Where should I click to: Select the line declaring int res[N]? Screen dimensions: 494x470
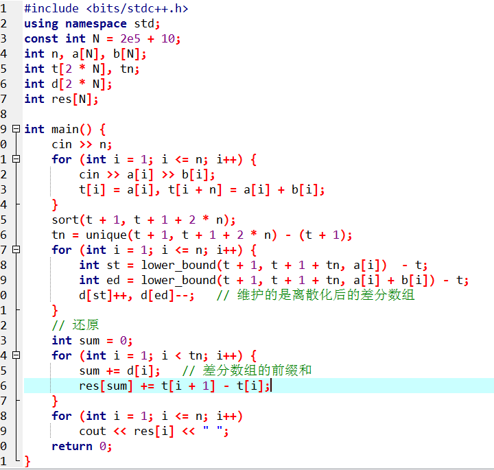pos(61,99)
